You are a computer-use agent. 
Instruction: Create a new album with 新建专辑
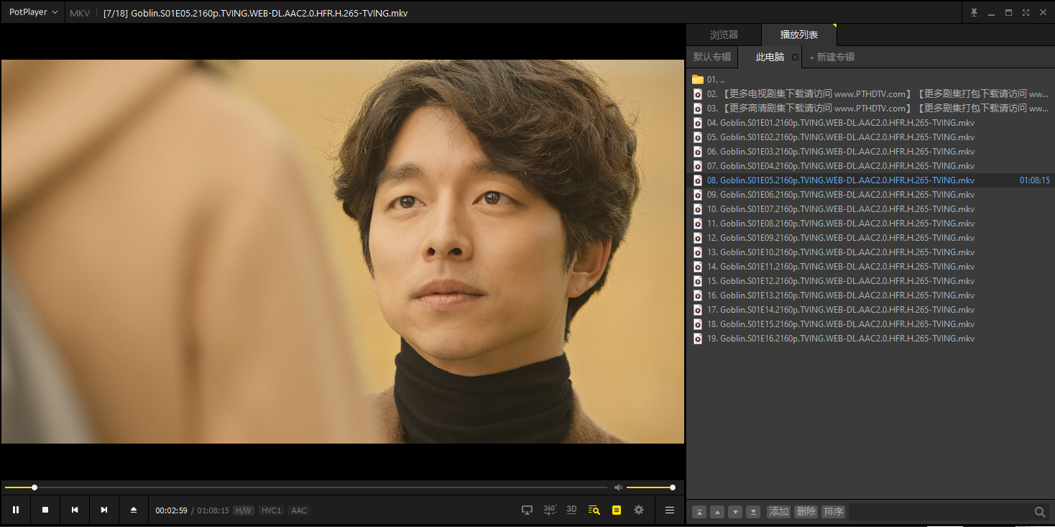pyautogui.click(x=832, y=57)
